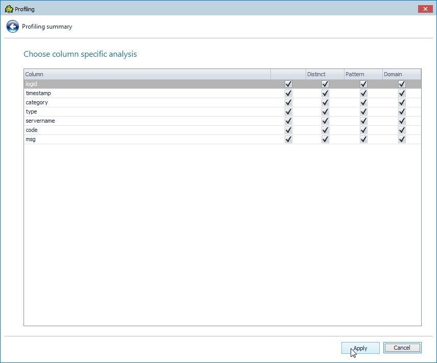Toggle unlabeled first checkbox for servername
The image size is (437, 363).
click(288, 121)
